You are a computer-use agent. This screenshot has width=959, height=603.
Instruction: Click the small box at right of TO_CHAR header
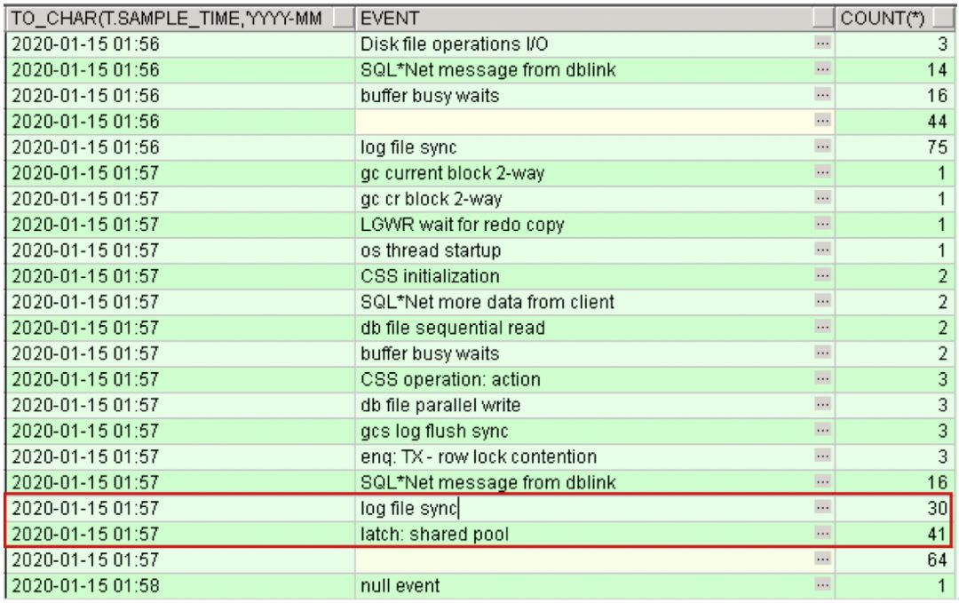pos(344,19)
